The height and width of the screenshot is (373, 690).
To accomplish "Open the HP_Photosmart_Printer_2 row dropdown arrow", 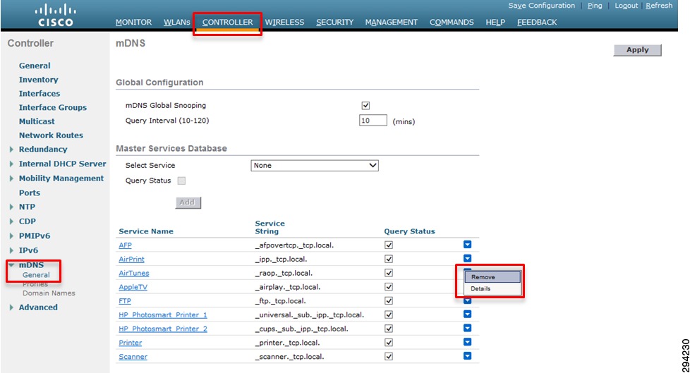I will coord(467,329).
